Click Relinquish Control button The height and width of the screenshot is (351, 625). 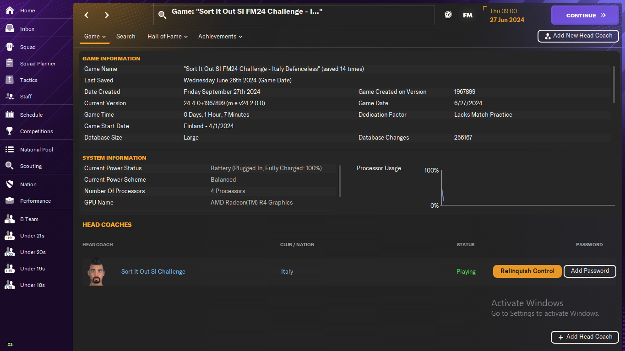[x=527, y=271]
